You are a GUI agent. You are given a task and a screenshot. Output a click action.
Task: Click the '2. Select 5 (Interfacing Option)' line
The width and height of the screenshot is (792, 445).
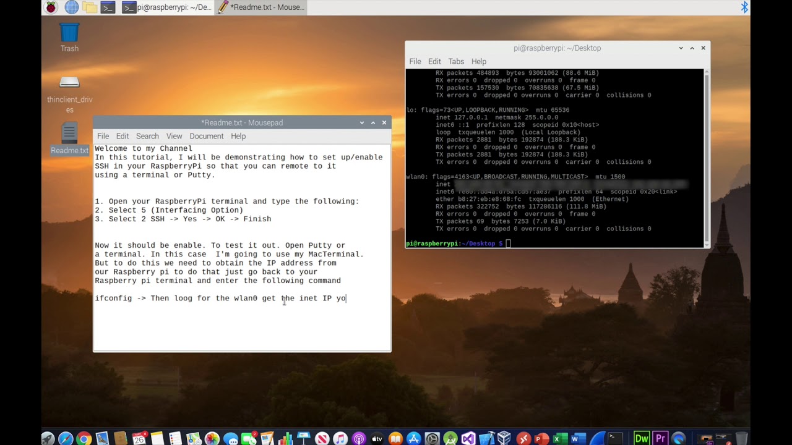pyautogui.click(x=169, y=210)
